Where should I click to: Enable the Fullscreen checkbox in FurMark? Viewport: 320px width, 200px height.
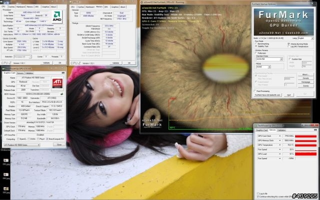pos(256,53)
